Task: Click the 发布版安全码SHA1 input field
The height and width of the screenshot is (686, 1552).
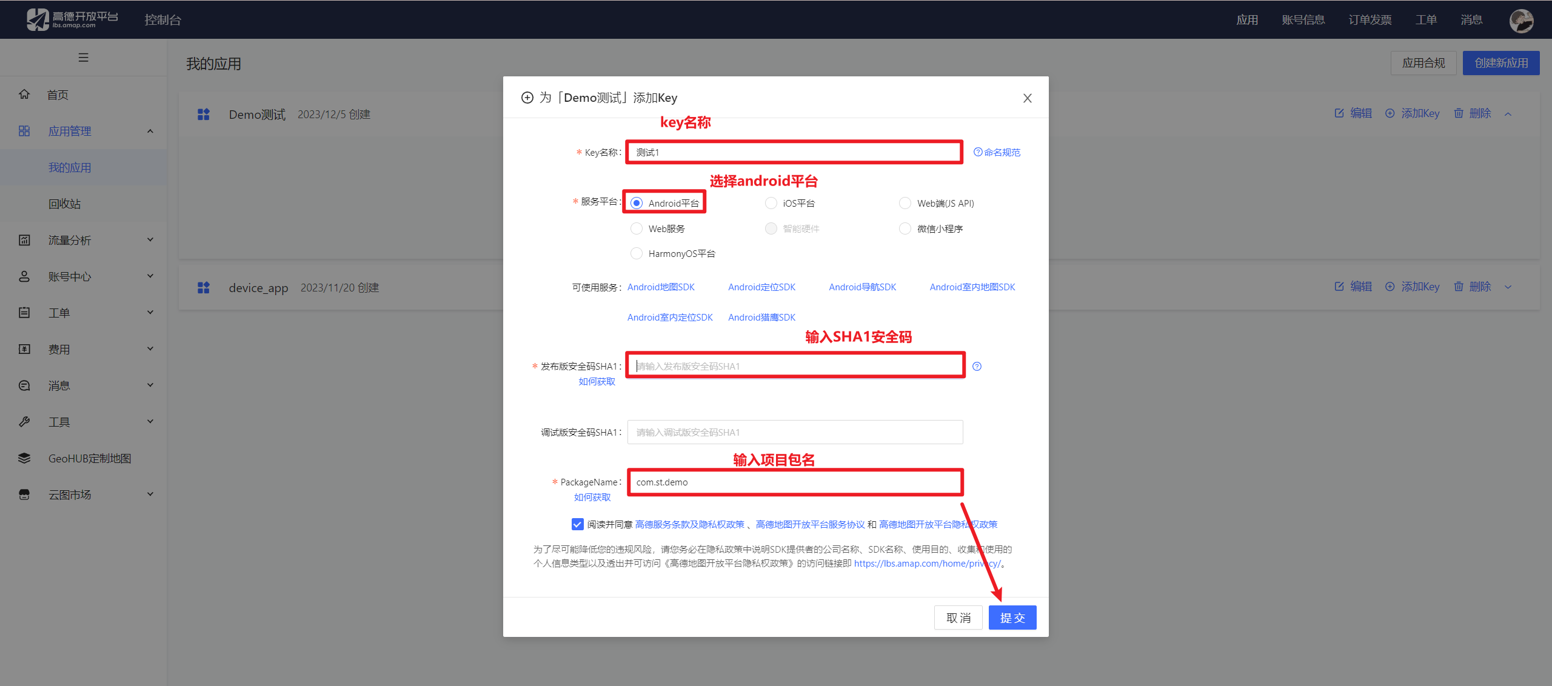Action: tap(794, 366)
